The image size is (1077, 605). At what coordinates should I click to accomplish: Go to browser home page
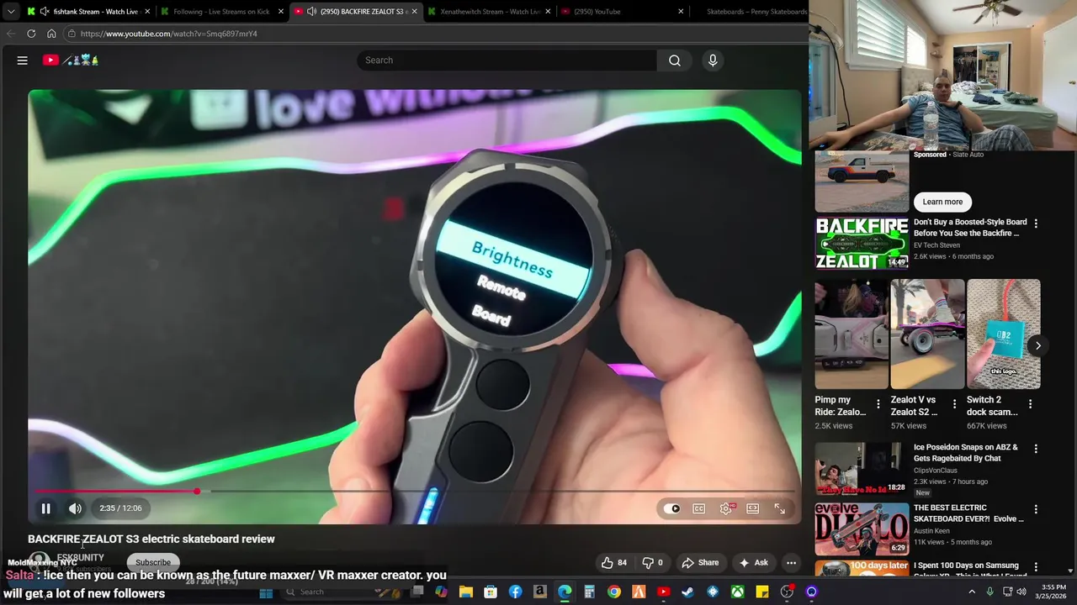[x=51, y=34]
